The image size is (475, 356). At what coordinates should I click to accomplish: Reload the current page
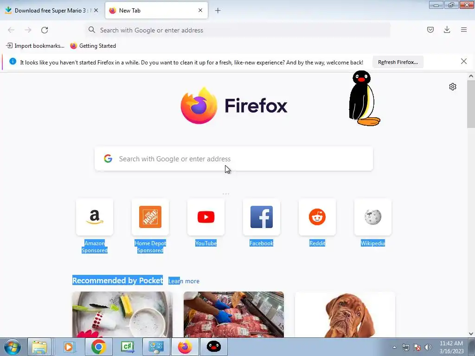[45, 30]
